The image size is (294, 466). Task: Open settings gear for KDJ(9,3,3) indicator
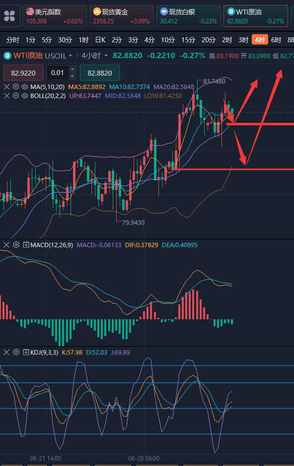(x=16, y=352)
